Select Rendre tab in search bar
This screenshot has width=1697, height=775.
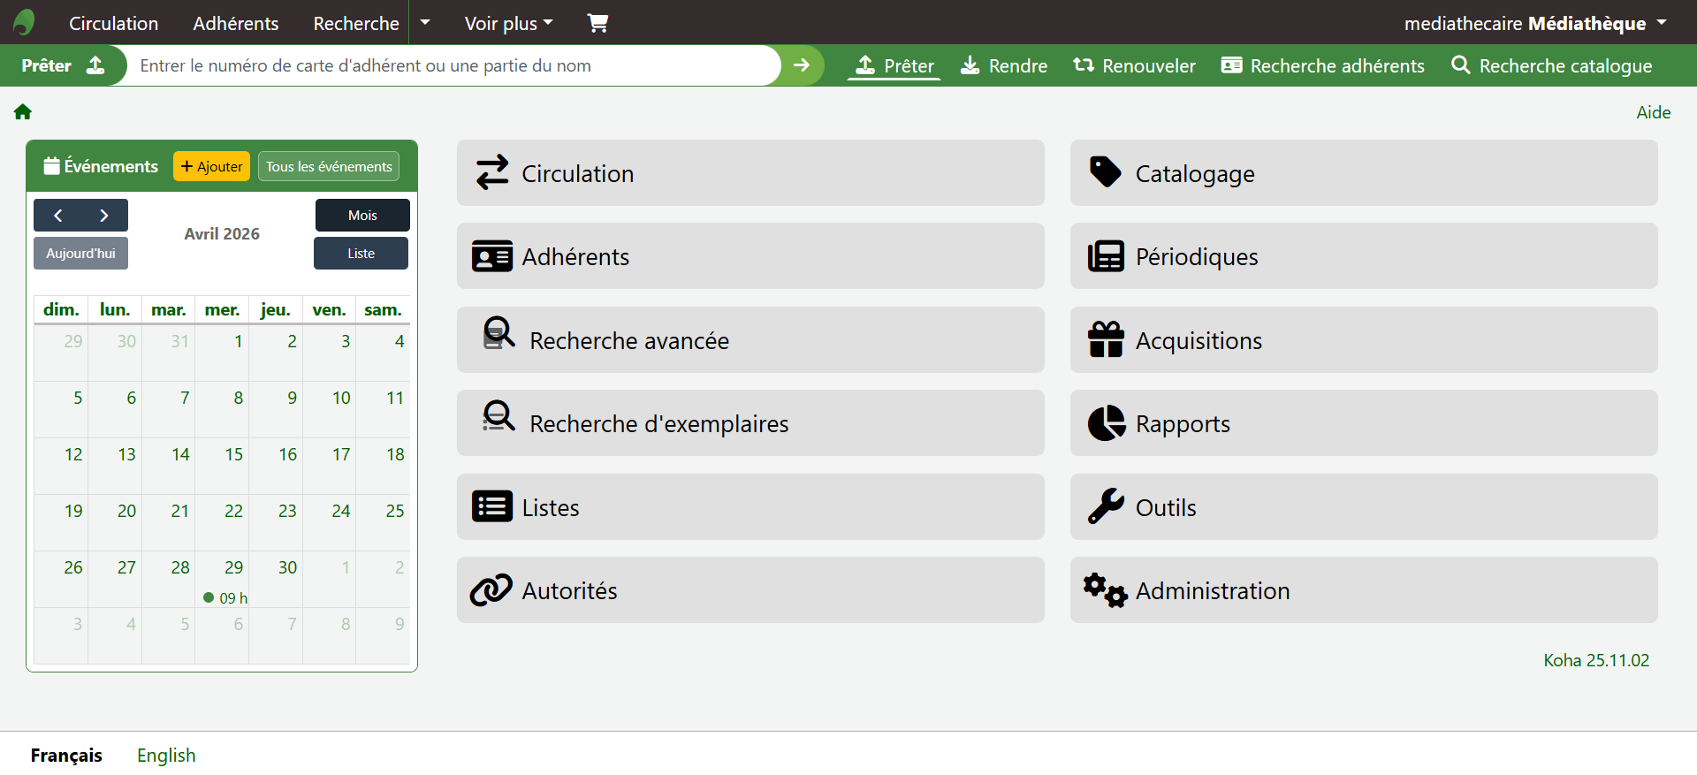[1004, 65]
